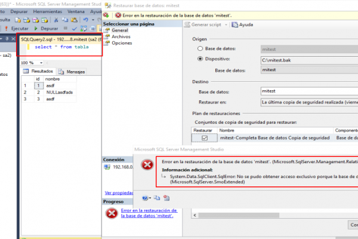Select the Opciones page
358x239 pixels.
[x=122, y=43]
